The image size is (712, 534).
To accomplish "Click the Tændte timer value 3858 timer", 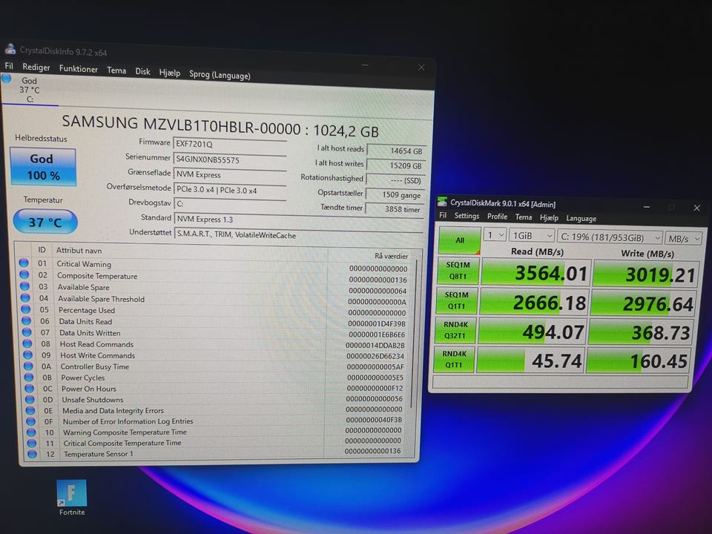I will 395,209.
